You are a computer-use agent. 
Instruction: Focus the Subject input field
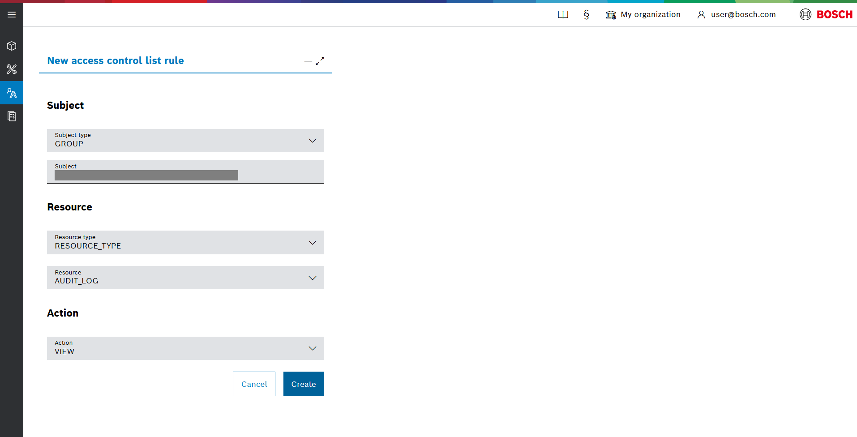click(185, 175)
